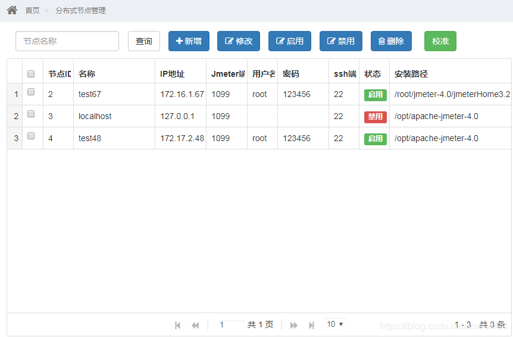Click localhost row install path cell
513x337 pixels.
pyautogui.click(x=451, y=116)
